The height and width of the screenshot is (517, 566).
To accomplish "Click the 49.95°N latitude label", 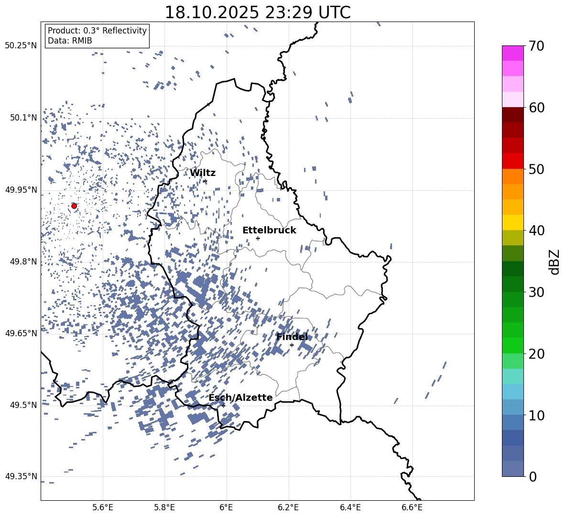I will pyautogui.click(x=21, y=189).
